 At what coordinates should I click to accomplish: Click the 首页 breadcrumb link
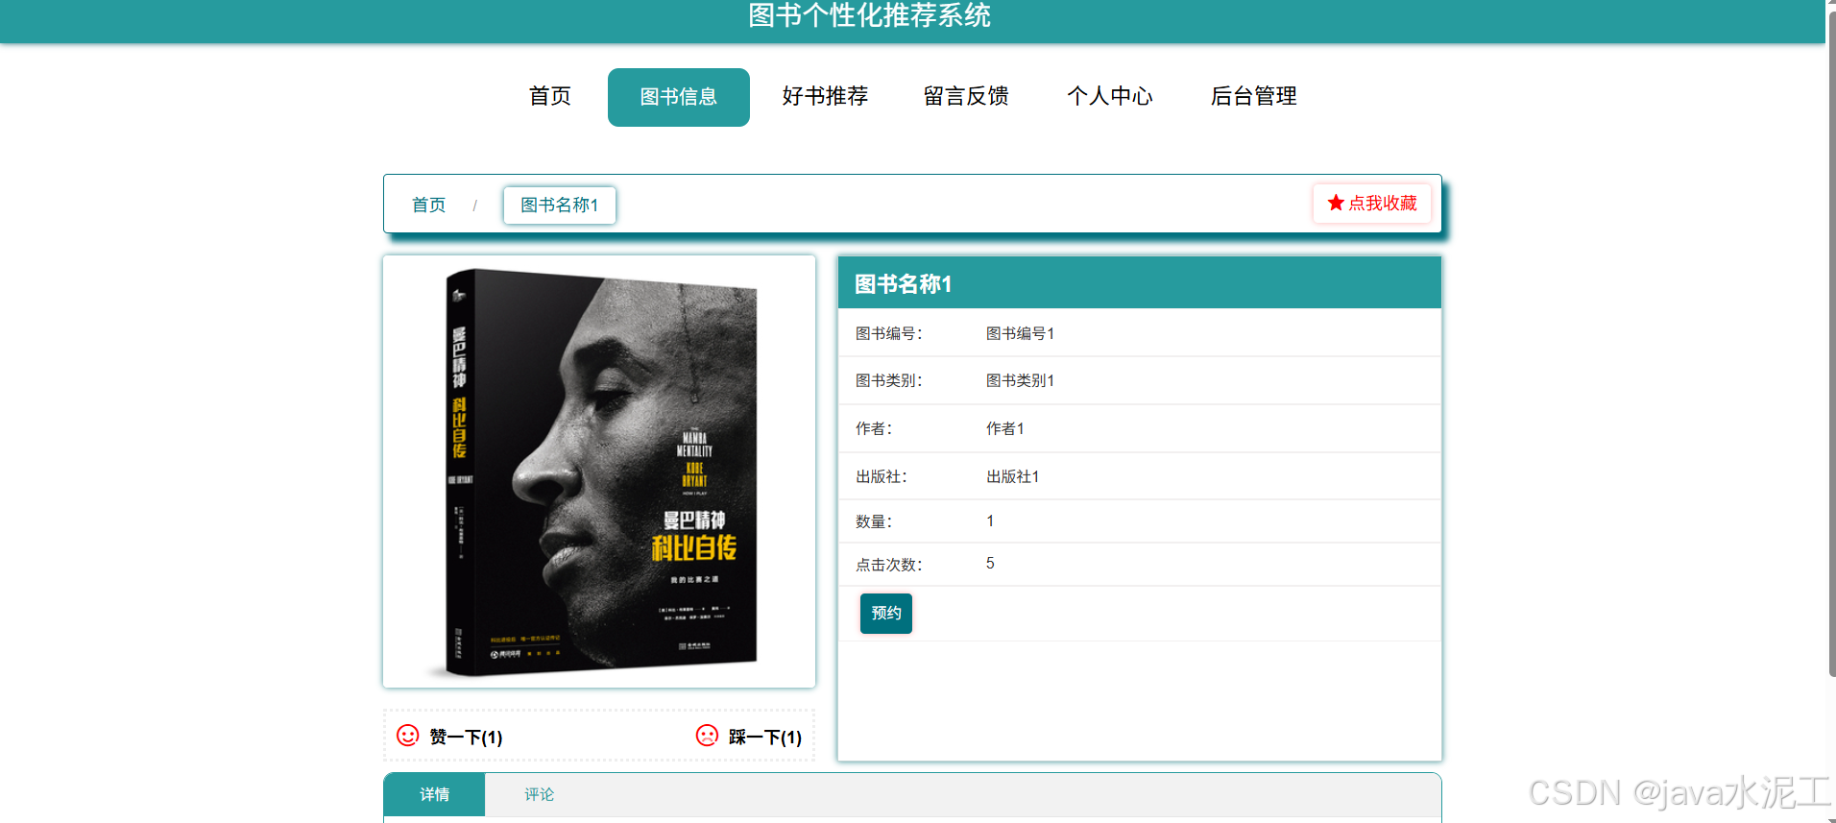[429, 205]
